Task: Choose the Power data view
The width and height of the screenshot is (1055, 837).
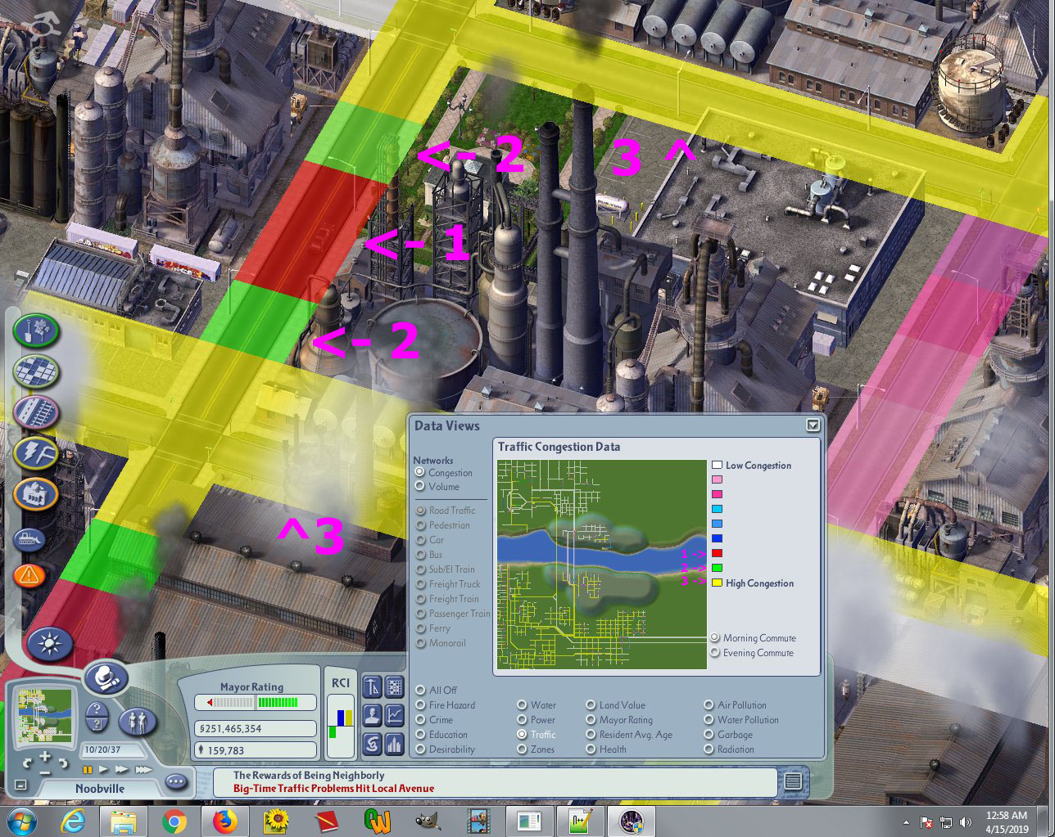Action: (522, 719)
